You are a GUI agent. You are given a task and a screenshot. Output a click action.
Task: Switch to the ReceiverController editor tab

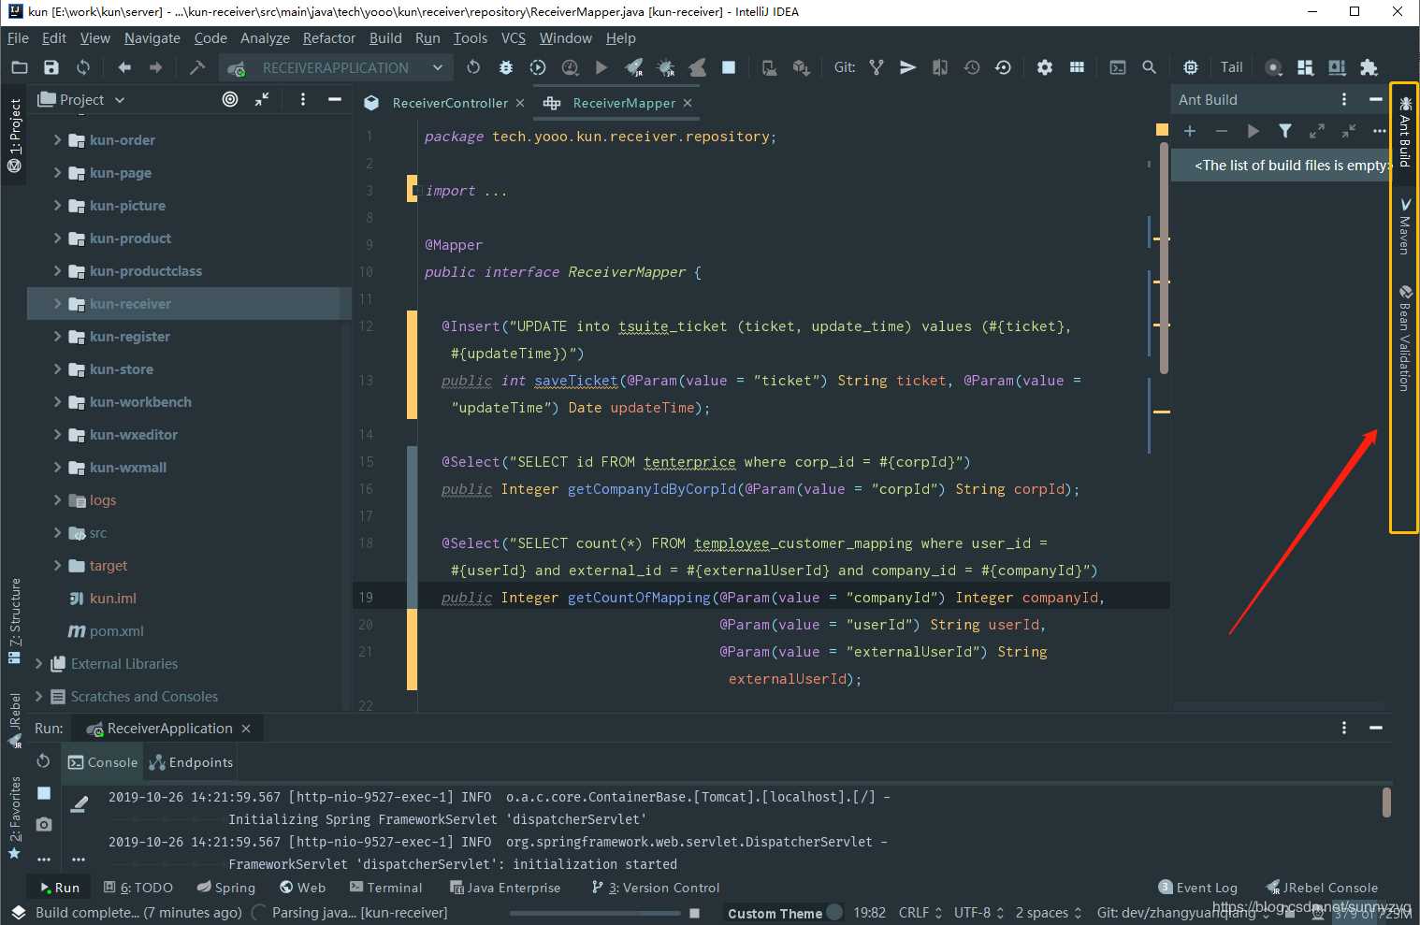pos(449,103)
